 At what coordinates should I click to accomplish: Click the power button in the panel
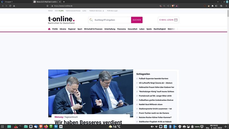point(225,127)
